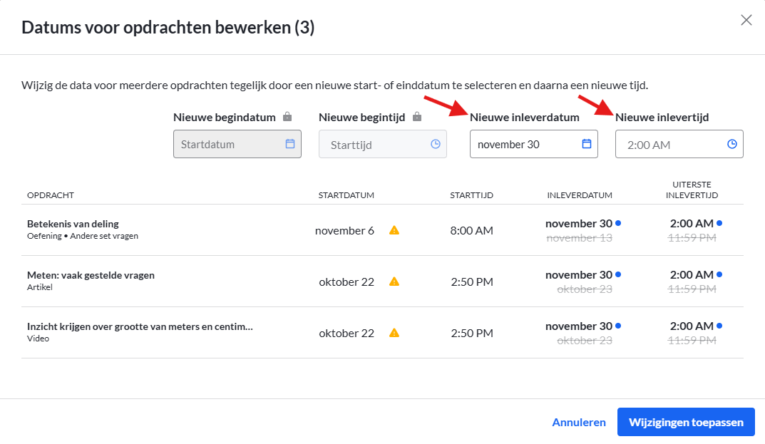Image resolution: width=765 pixels, height=444 pixels.
Task: Click the Nieuwe inleverdatum input with november 30
Action: point(534,144)
